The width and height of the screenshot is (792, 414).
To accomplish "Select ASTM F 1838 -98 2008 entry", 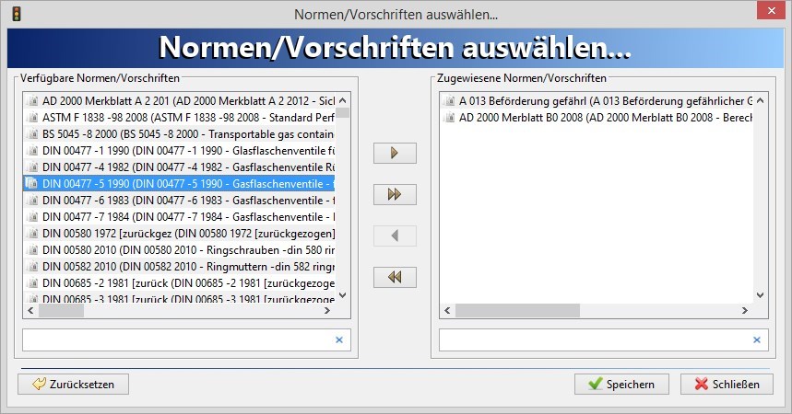I will tap(179, 118).
